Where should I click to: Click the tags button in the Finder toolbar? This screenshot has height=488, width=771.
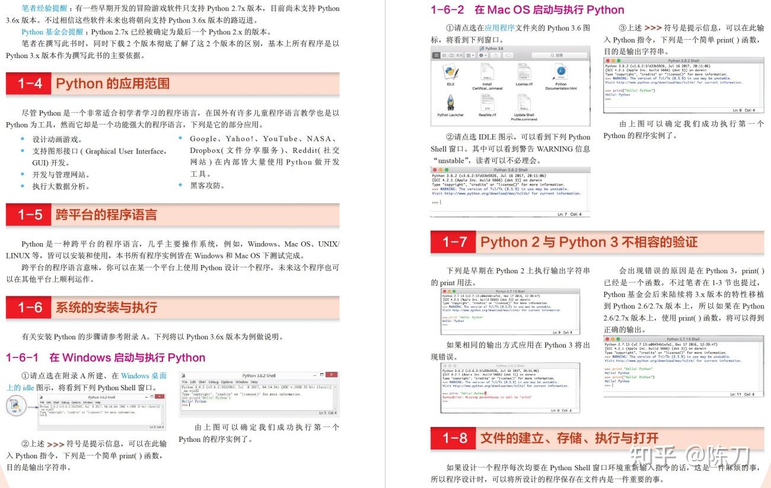click(509, 55)
